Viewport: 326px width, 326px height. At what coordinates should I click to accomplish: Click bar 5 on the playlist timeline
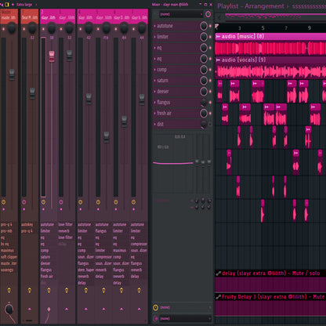[x=263, y=28]
